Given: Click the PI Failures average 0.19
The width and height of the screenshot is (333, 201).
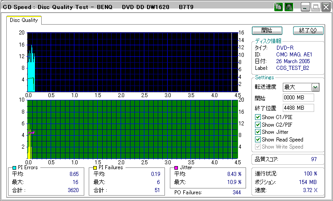Looking at the screenshot, I should pos(156,174).
